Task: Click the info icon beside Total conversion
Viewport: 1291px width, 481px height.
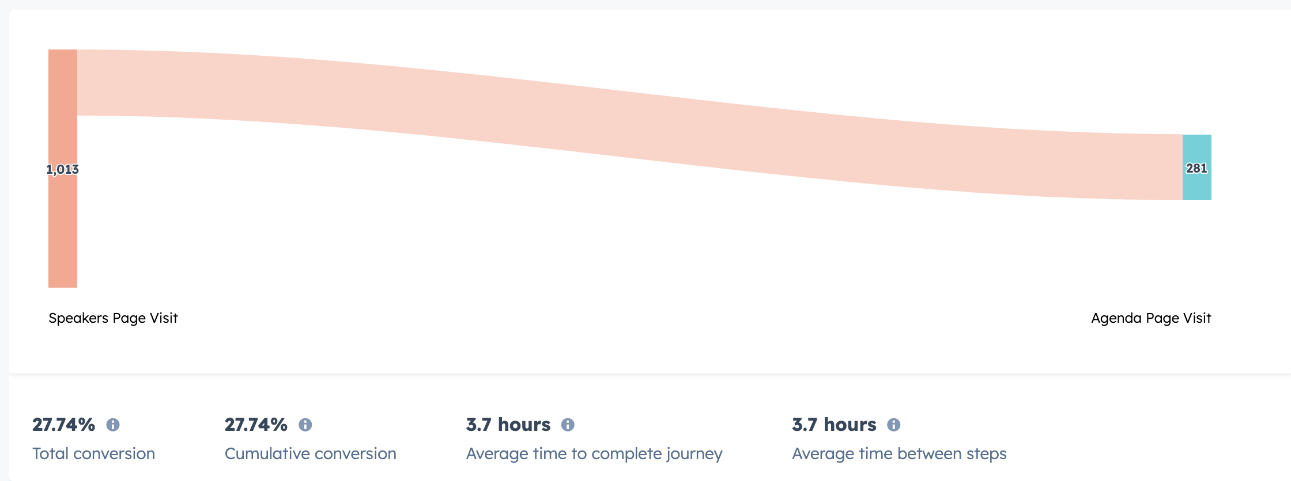Action: pos(113,425)
